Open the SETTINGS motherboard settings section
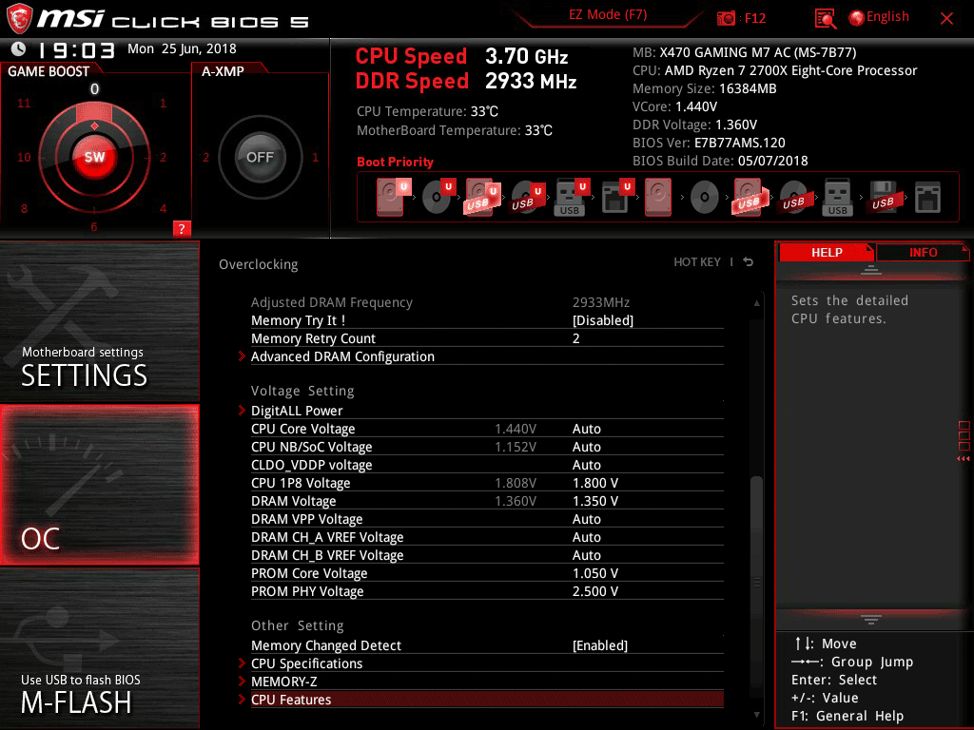 [99, 321]
